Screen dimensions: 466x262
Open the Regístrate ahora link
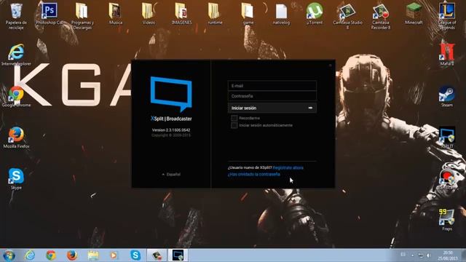click(x=288, y=168)
